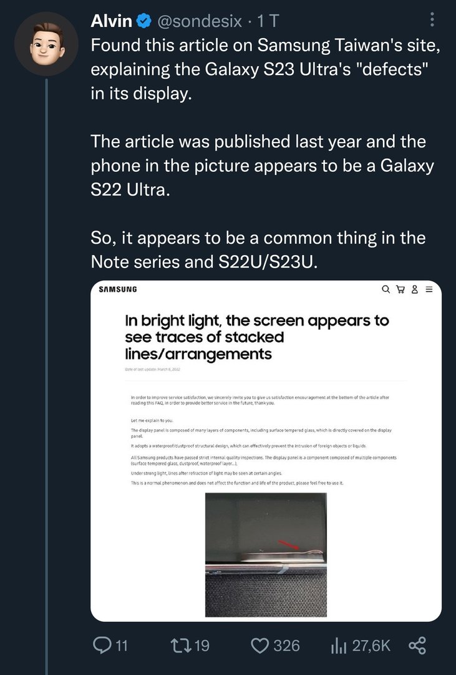This screenshot has width=456, height=675.
Task: View tweet analytics bar chart icon
Action: (x=338, y=646)
